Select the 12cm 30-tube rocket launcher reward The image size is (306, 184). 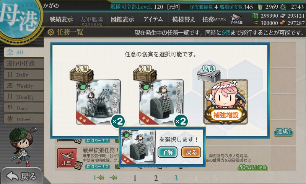[161, 102]
